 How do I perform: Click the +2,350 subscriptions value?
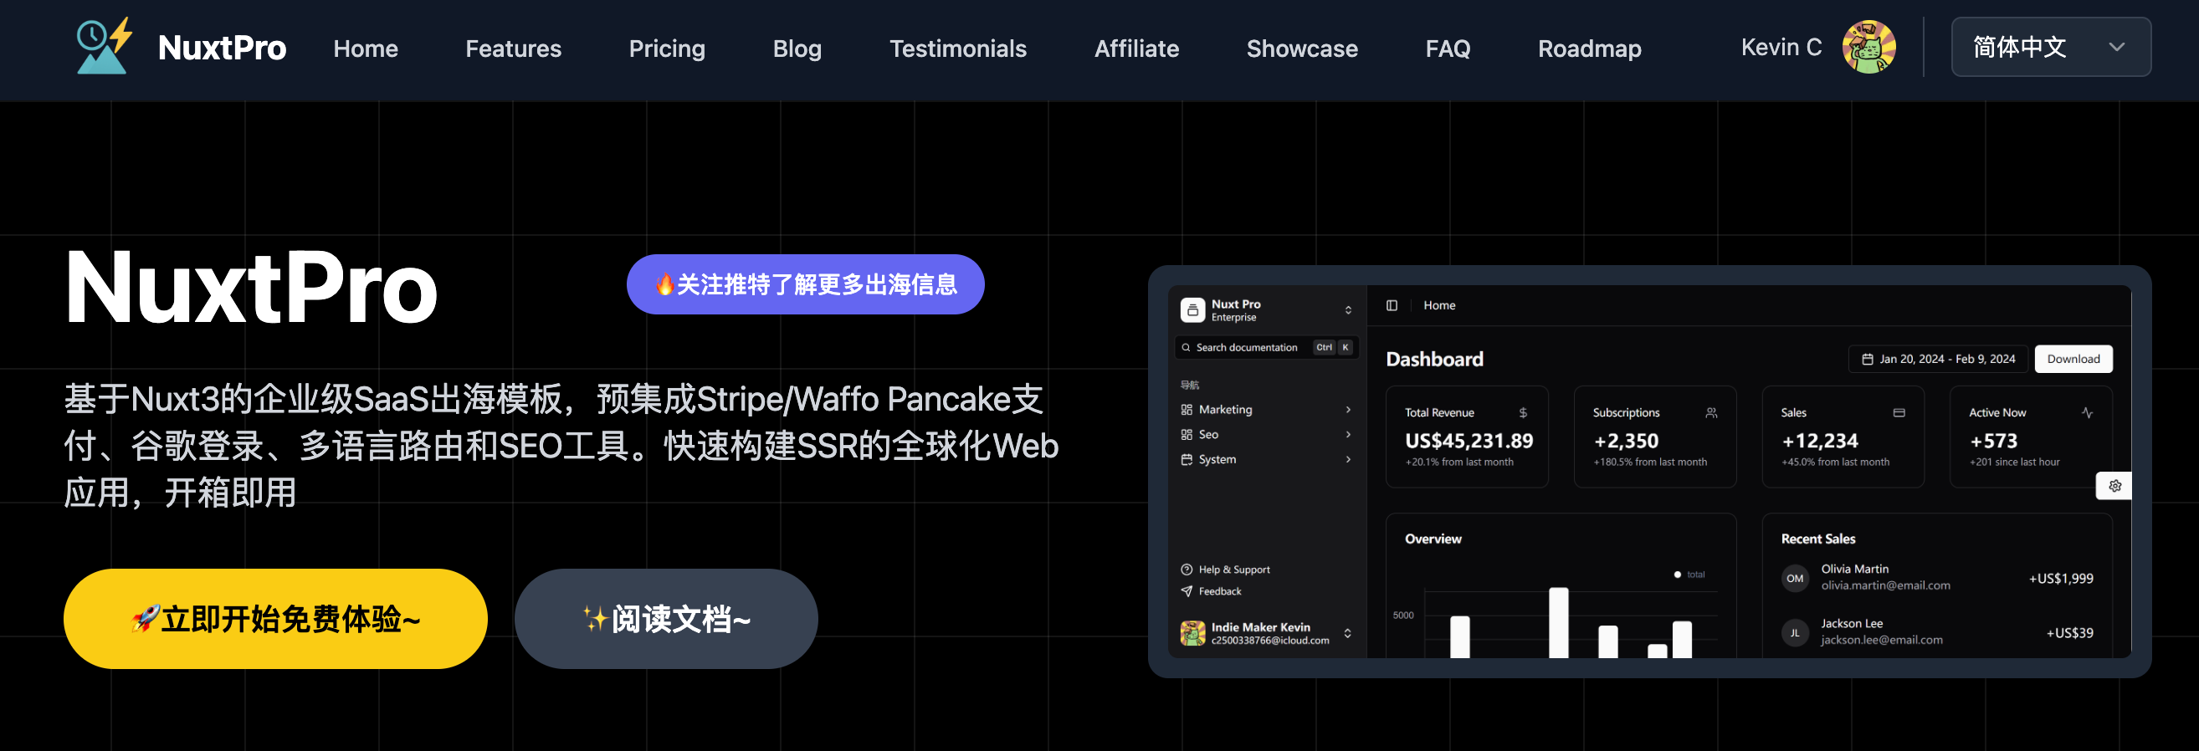[x=1626, y=441]
